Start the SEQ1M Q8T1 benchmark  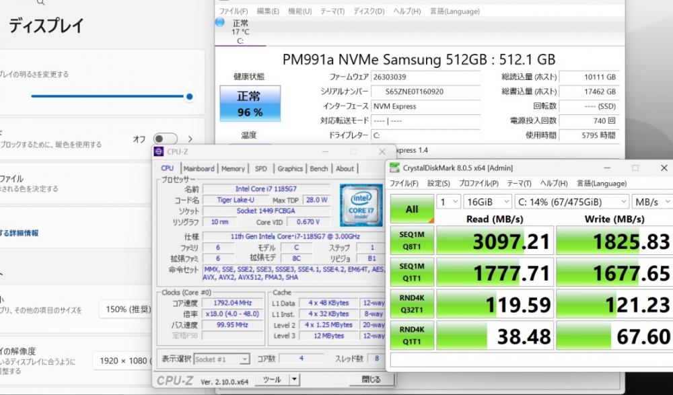coord(412,240)
